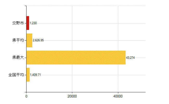Viewport: 169px width, 104px height.
Task: Click the 0 tick on the x-axis
Action: point(27,96)
